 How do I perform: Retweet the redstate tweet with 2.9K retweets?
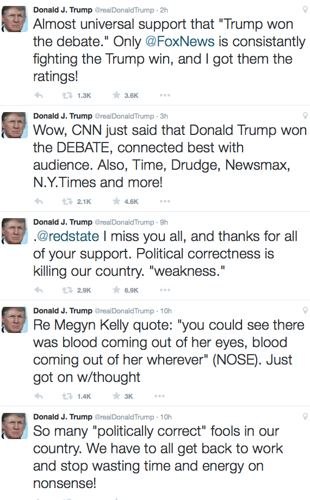pos(67,290)
